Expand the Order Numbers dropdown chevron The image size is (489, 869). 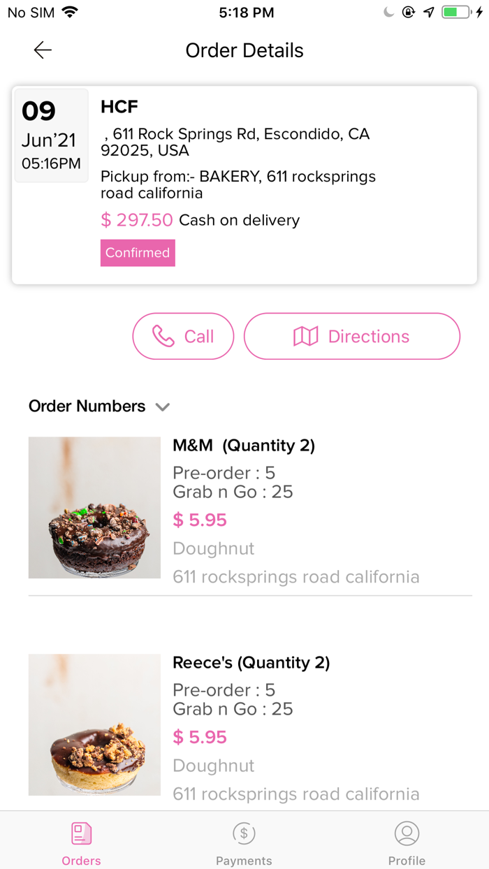(x=163, y=407)
